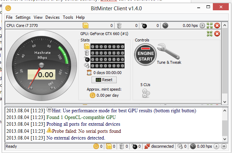Open the View menu
Viewport: 232px width, 153px height.
pyautogui.click(x=38, y=17)
